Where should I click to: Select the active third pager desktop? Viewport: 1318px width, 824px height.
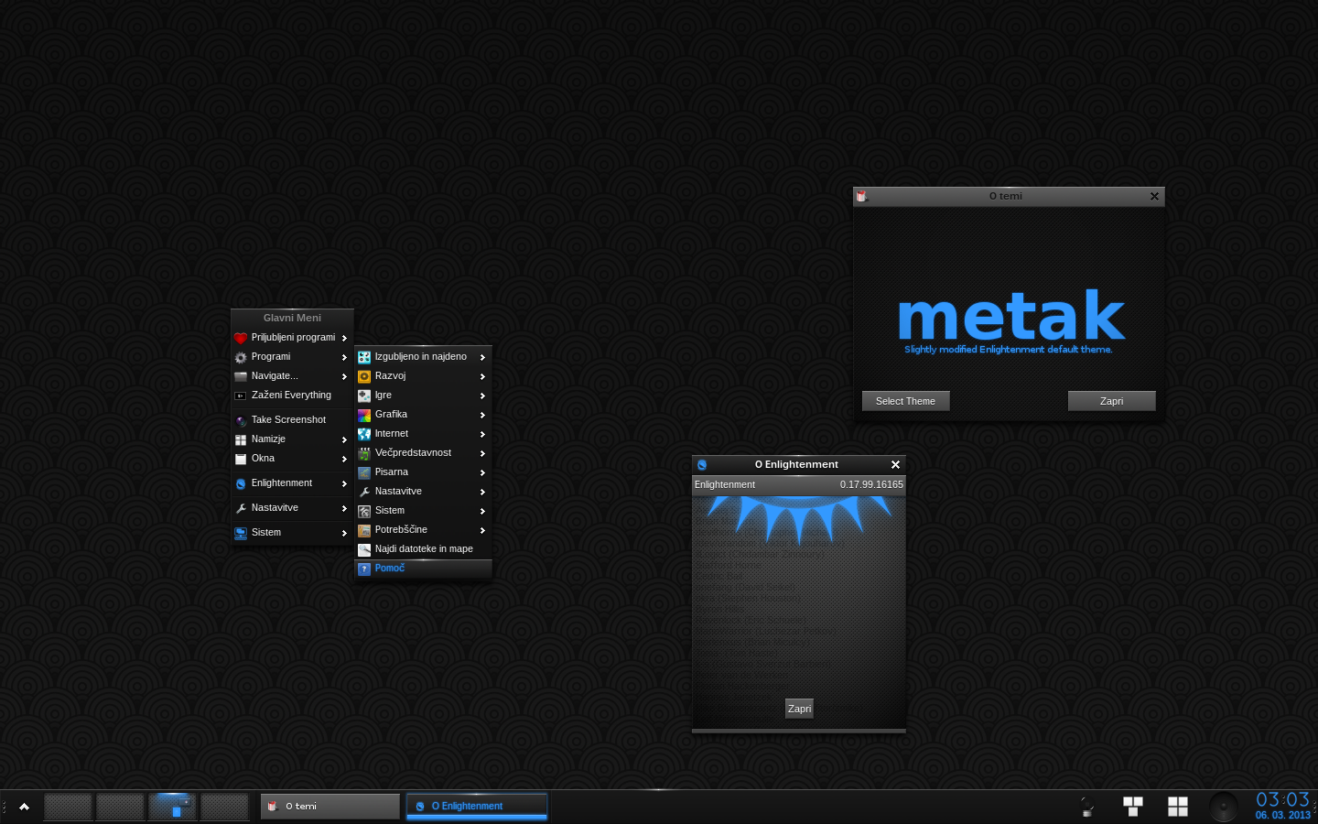click(x=172, y=807)
